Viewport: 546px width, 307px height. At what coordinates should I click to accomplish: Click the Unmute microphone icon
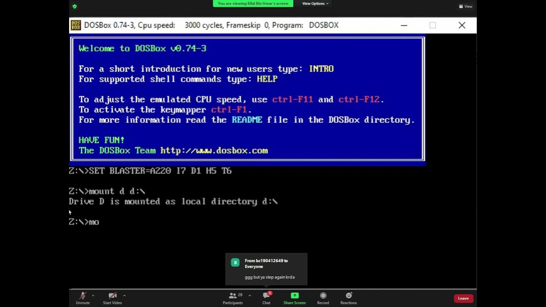click(x=83, y=295)
